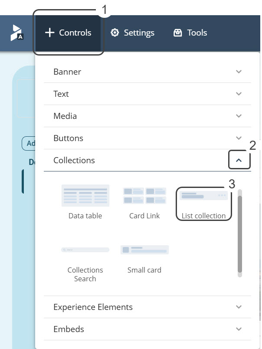The width and height of the screenshot is (262, 349).
Task: Open the Tools menu label
Action: 197,33
